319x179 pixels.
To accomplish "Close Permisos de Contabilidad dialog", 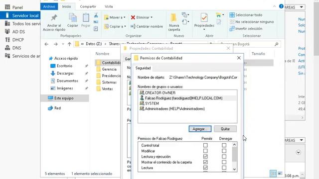I will (x=239, y=58).
